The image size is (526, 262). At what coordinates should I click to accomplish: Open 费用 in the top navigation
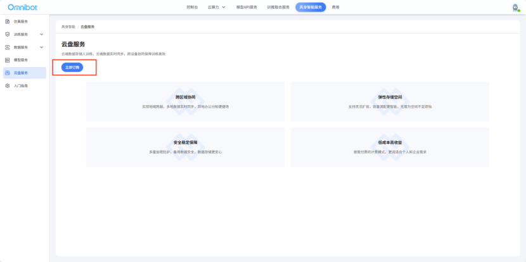(x=335, y=7)
